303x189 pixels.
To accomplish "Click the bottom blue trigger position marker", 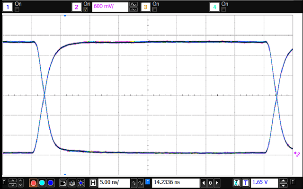I will point(65,174).
